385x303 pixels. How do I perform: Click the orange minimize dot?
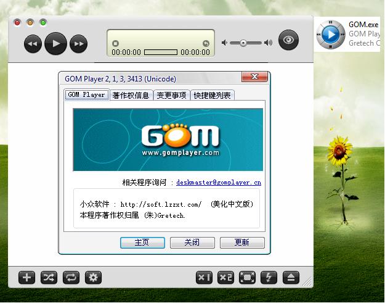point(30,23)
